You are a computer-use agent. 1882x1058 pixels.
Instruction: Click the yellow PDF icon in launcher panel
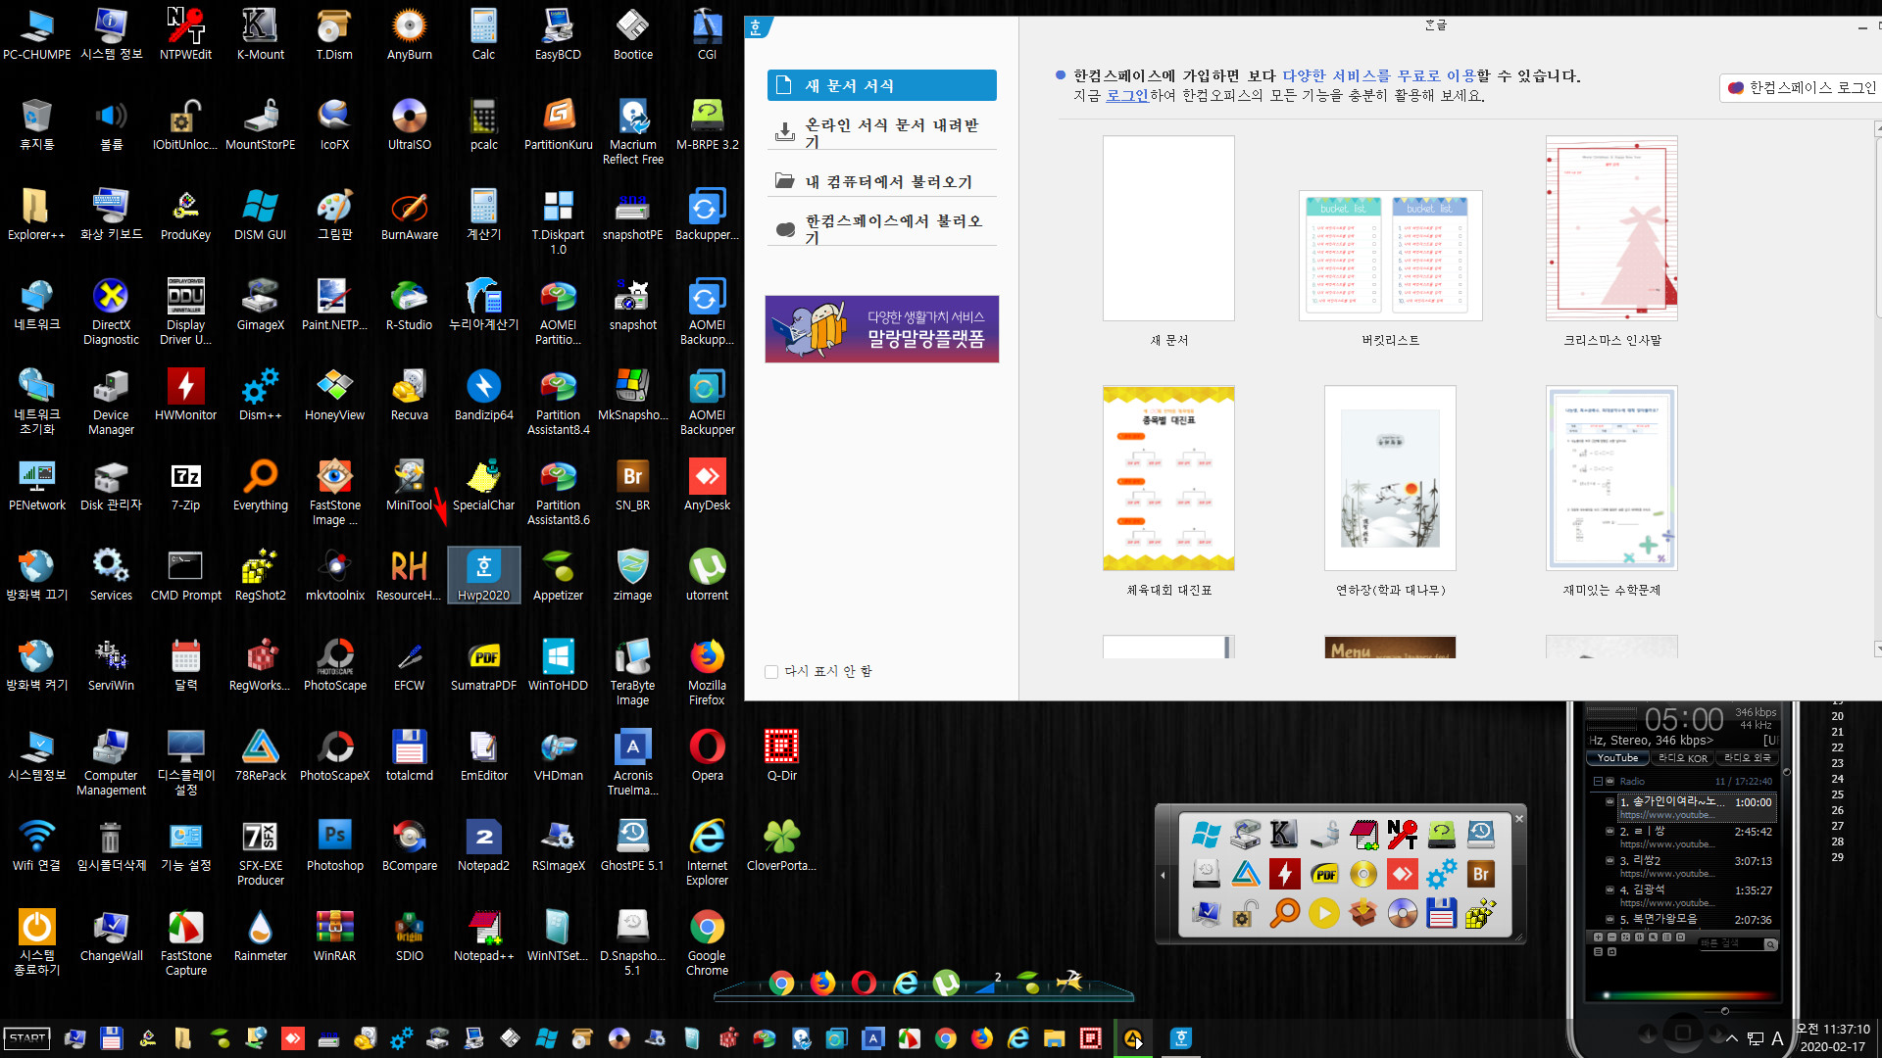1323,874
